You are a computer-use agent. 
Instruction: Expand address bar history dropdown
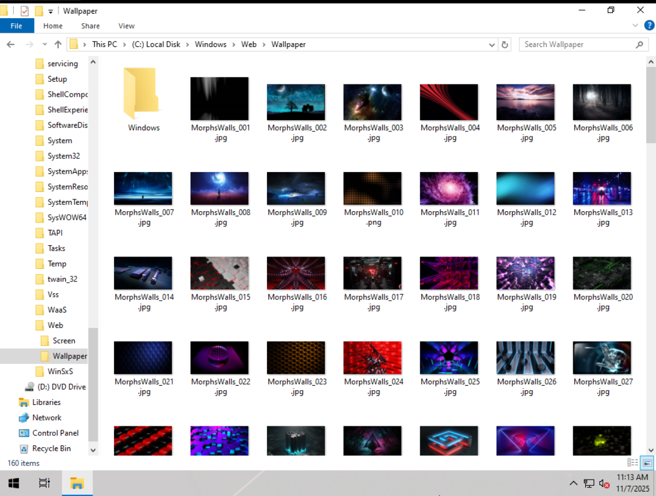(x=492, y=44)
